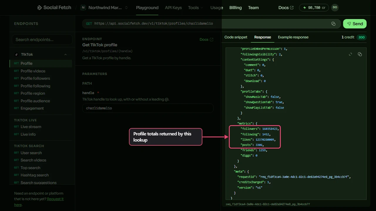Click the Social Fetch logo icon
Screen dimensions: 376x211
click(40, 8)
